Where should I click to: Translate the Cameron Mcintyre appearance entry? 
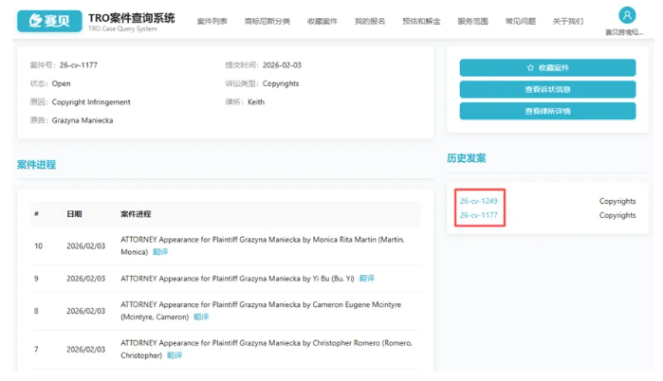click(201, 317)
